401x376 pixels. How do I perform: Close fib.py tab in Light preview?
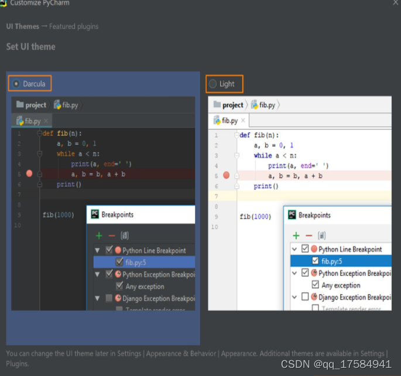pyautogui.click(x=243, y=120)
